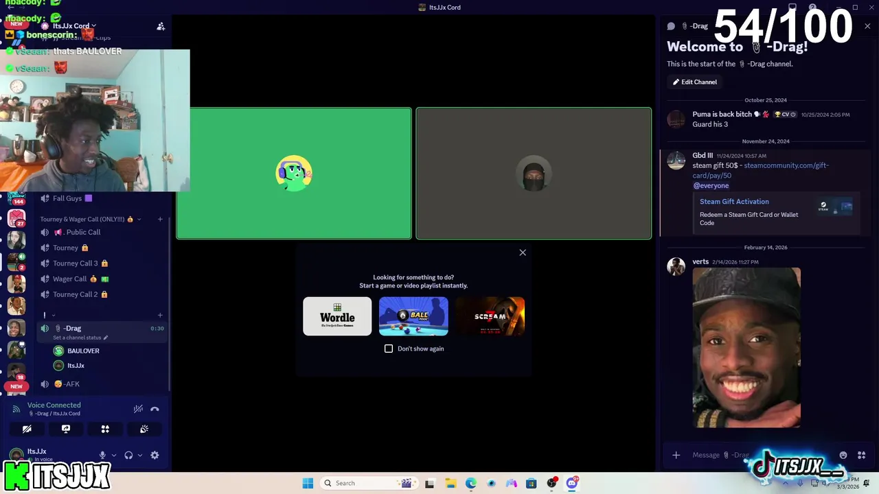Start an activity from voice panel
The width and height of the screenshot is (879, 494).
pos(105,429)
